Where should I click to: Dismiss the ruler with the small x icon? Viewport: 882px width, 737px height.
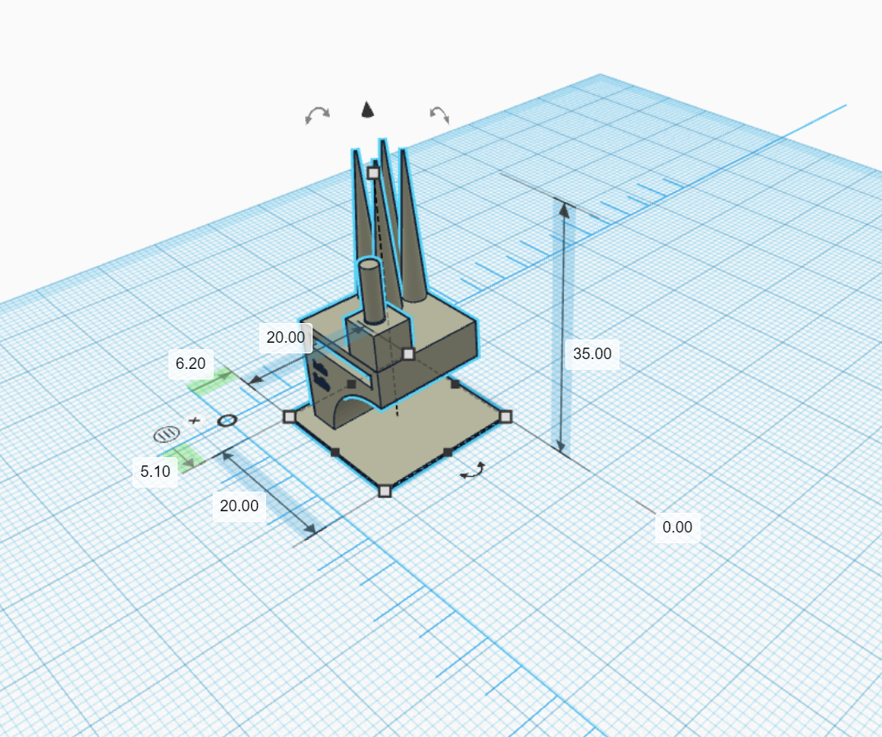(x=194, y=420)
